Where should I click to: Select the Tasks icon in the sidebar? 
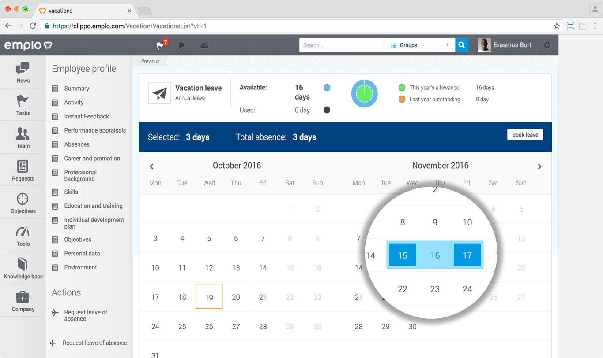[22, 104]
